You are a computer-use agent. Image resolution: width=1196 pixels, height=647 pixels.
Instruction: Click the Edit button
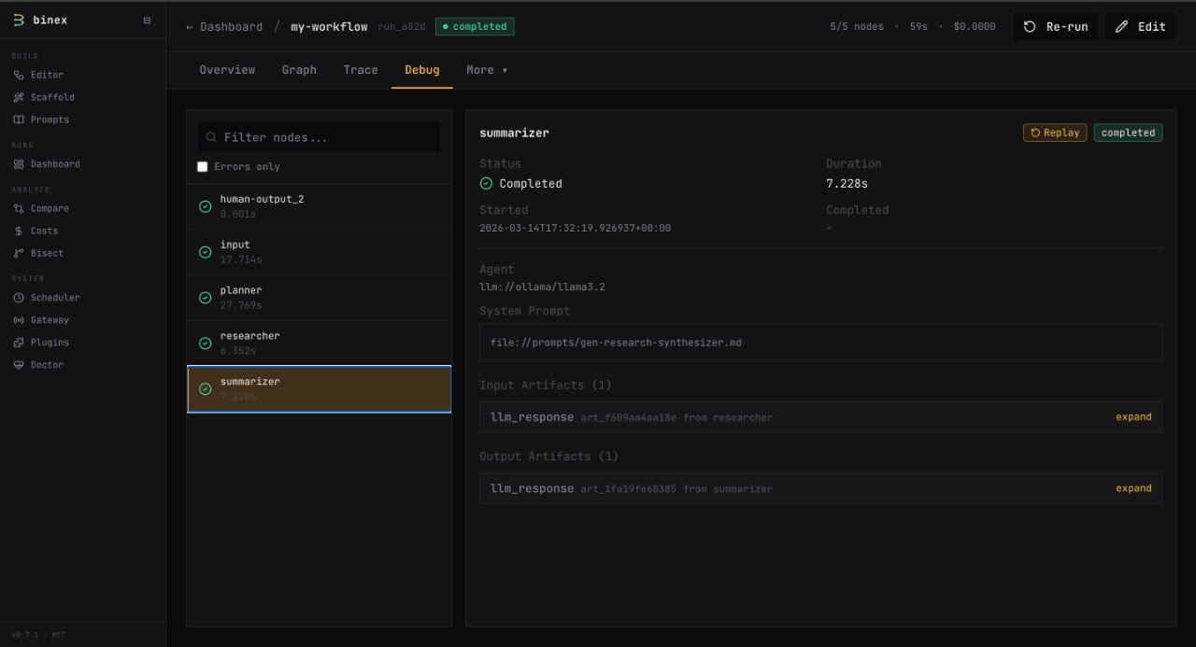pos(1141,26)
